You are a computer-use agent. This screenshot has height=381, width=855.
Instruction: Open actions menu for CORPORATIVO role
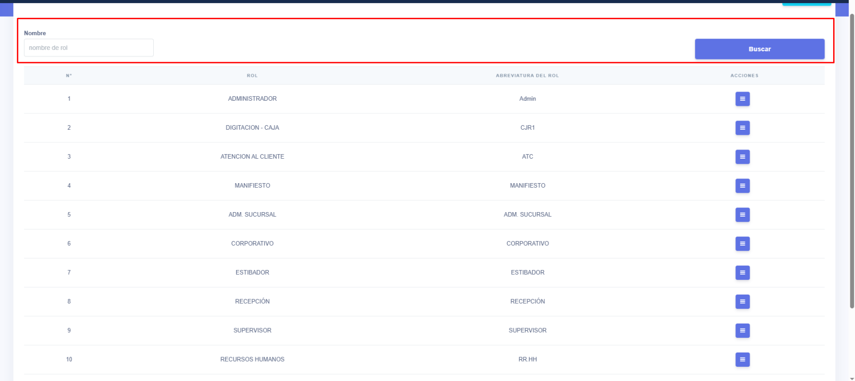[742, 244]
